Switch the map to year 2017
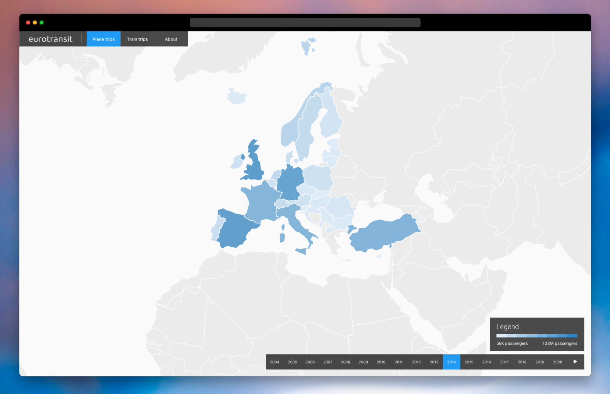 504,362
